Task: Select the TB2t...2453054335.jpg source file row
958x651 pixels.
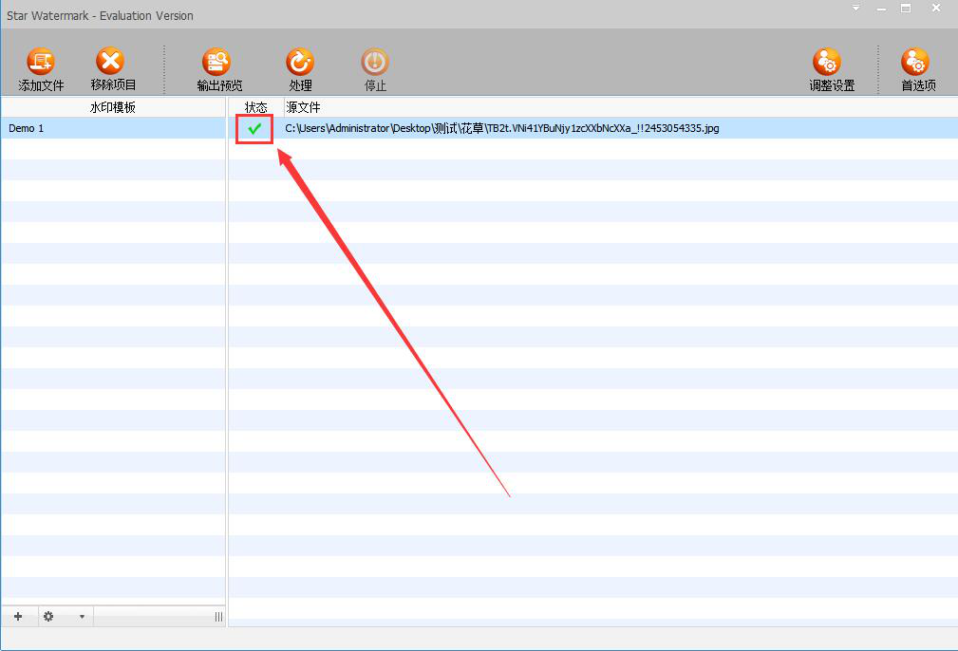Action: [592, 128]
